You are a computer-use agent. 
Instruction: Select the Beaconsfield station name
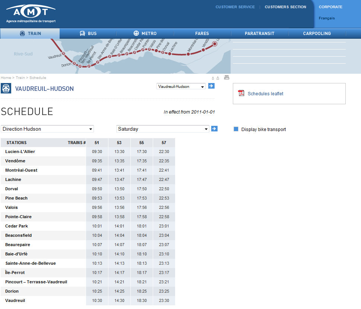[18, 235]
